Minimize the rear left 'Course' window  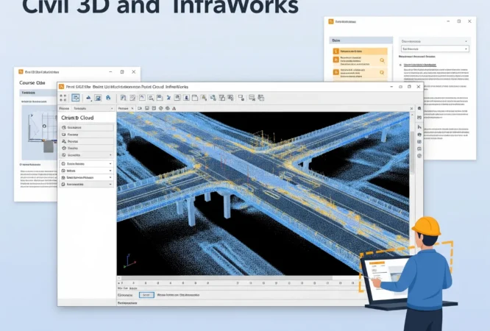tap(110, 72)
